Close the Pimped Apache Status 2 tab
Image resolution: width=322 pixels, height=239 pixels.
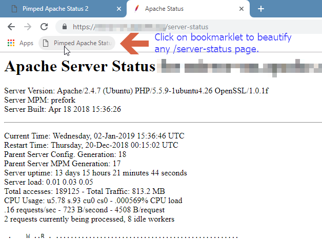coord(118,9)
